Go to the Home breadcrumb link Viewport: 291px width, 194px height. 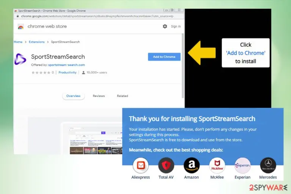pos(18,42)
